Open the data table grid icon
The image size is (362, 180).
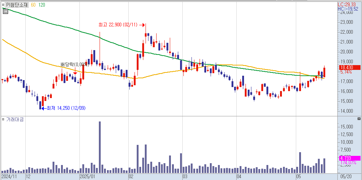pos(6,11)
